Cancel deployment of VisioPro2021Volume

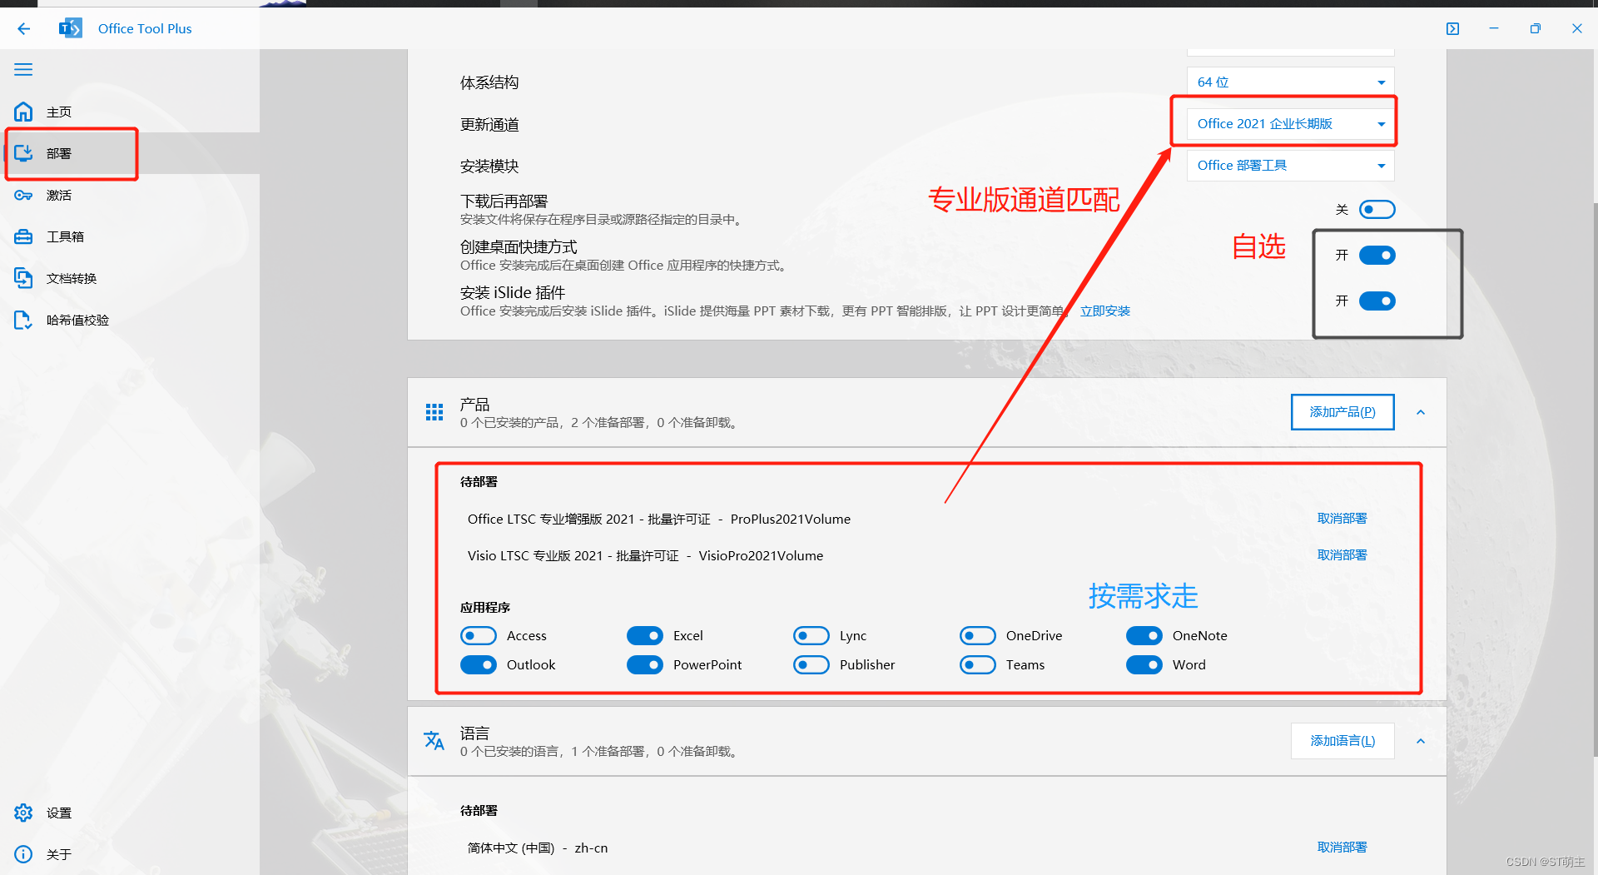1342,555
